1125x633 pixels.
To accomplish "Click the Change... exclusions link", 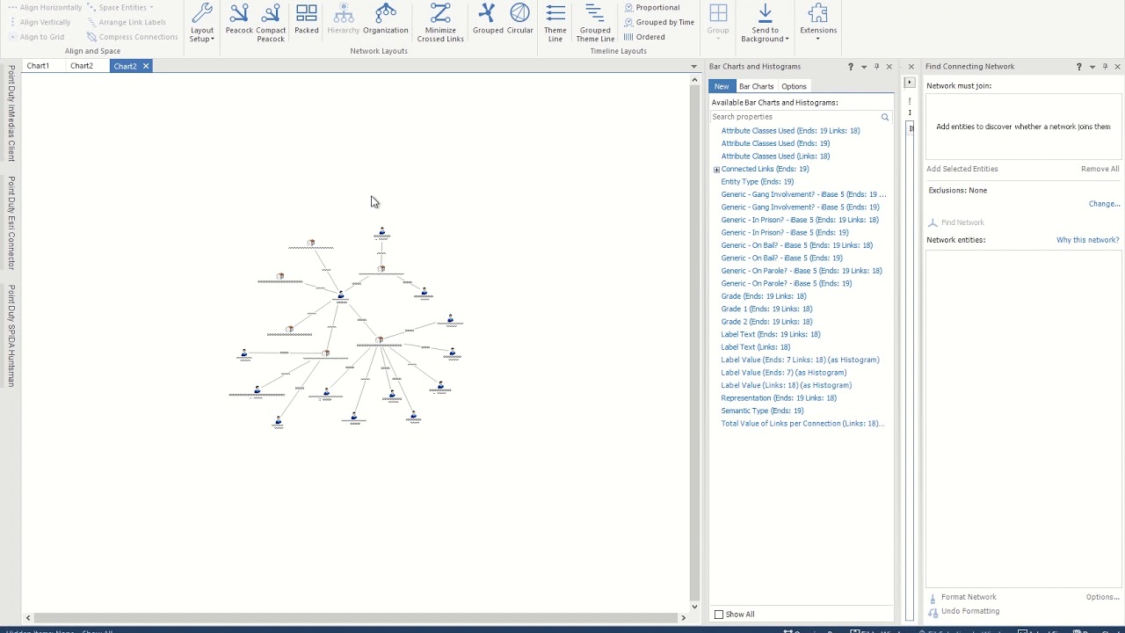I will pyautogui.click(x=1104, y=204).
